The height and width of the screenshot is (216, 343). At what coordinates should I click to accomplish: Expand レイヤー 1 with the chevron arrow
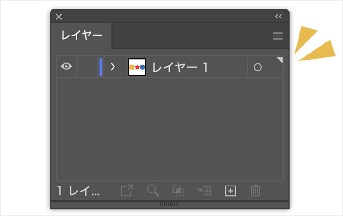click(113, 67)
